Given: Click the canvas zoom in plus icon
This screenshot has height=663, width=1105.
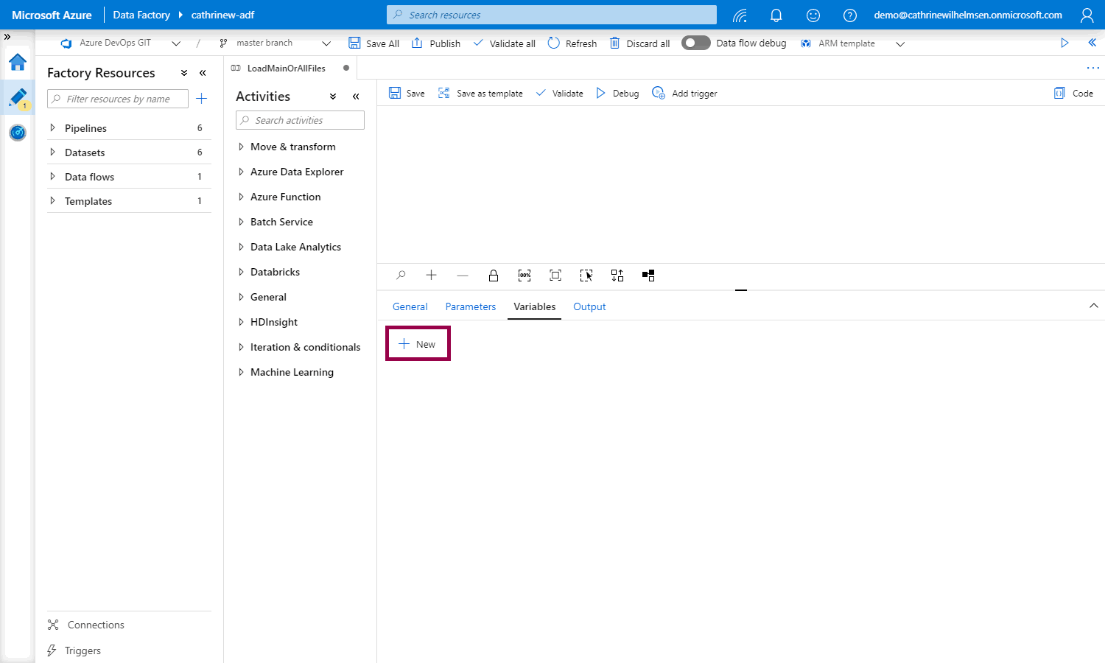Looking at the screenshot, I should click(x=432, y=276).
